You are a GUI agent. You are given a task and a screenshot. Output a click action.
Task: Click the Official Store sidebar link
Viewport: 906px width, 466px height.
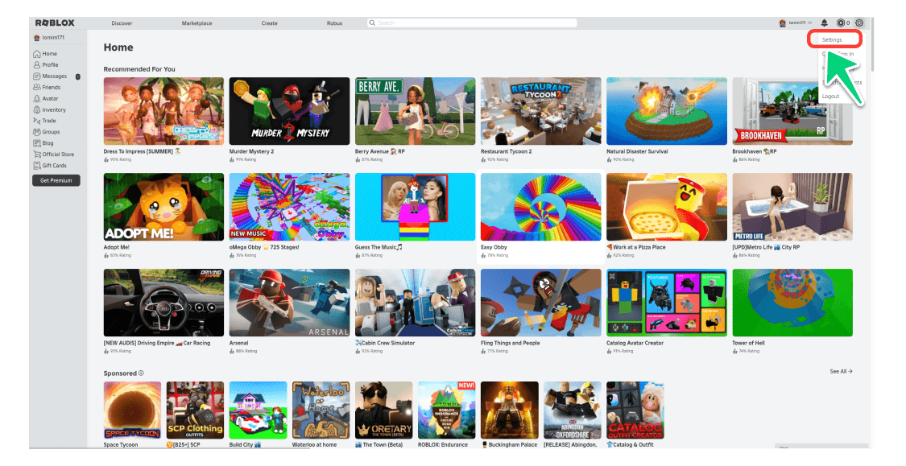57,155
